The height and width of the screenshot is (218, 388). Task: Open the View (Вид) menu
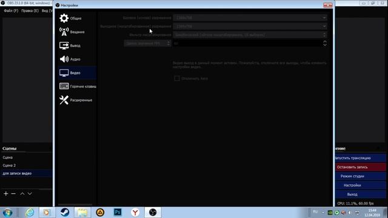click(x=47, y=11)
